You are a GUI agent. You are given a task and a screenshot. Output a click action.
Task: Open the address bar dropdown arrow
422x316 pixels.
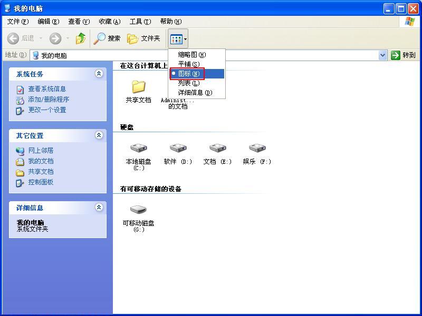point(383,56)
